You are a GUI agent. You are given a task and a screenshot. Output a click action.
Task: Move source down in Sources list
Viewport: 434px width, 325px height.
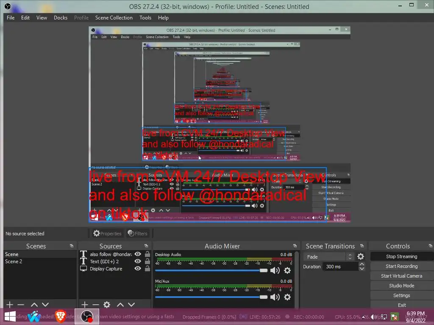coord(131,305)
